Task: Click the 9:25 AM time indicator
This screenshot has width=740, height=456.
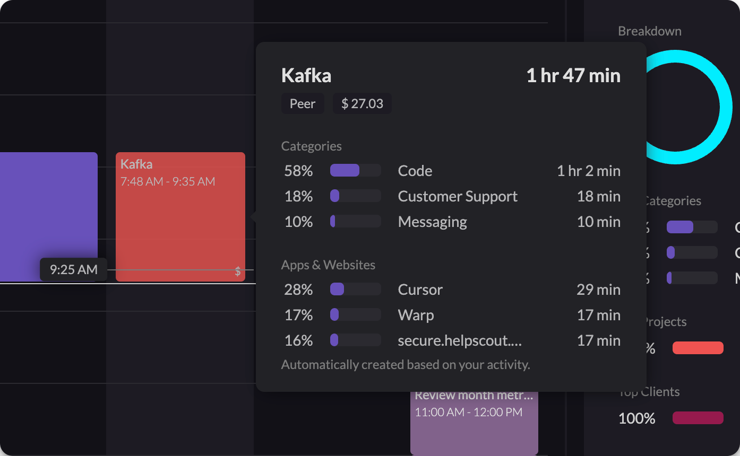Action: (x=73, y=269)
